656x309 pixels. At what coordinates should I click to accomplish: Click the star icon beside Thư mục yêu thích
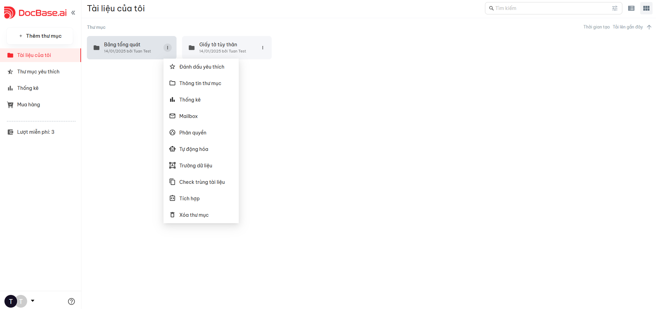(x=10, y=72)
